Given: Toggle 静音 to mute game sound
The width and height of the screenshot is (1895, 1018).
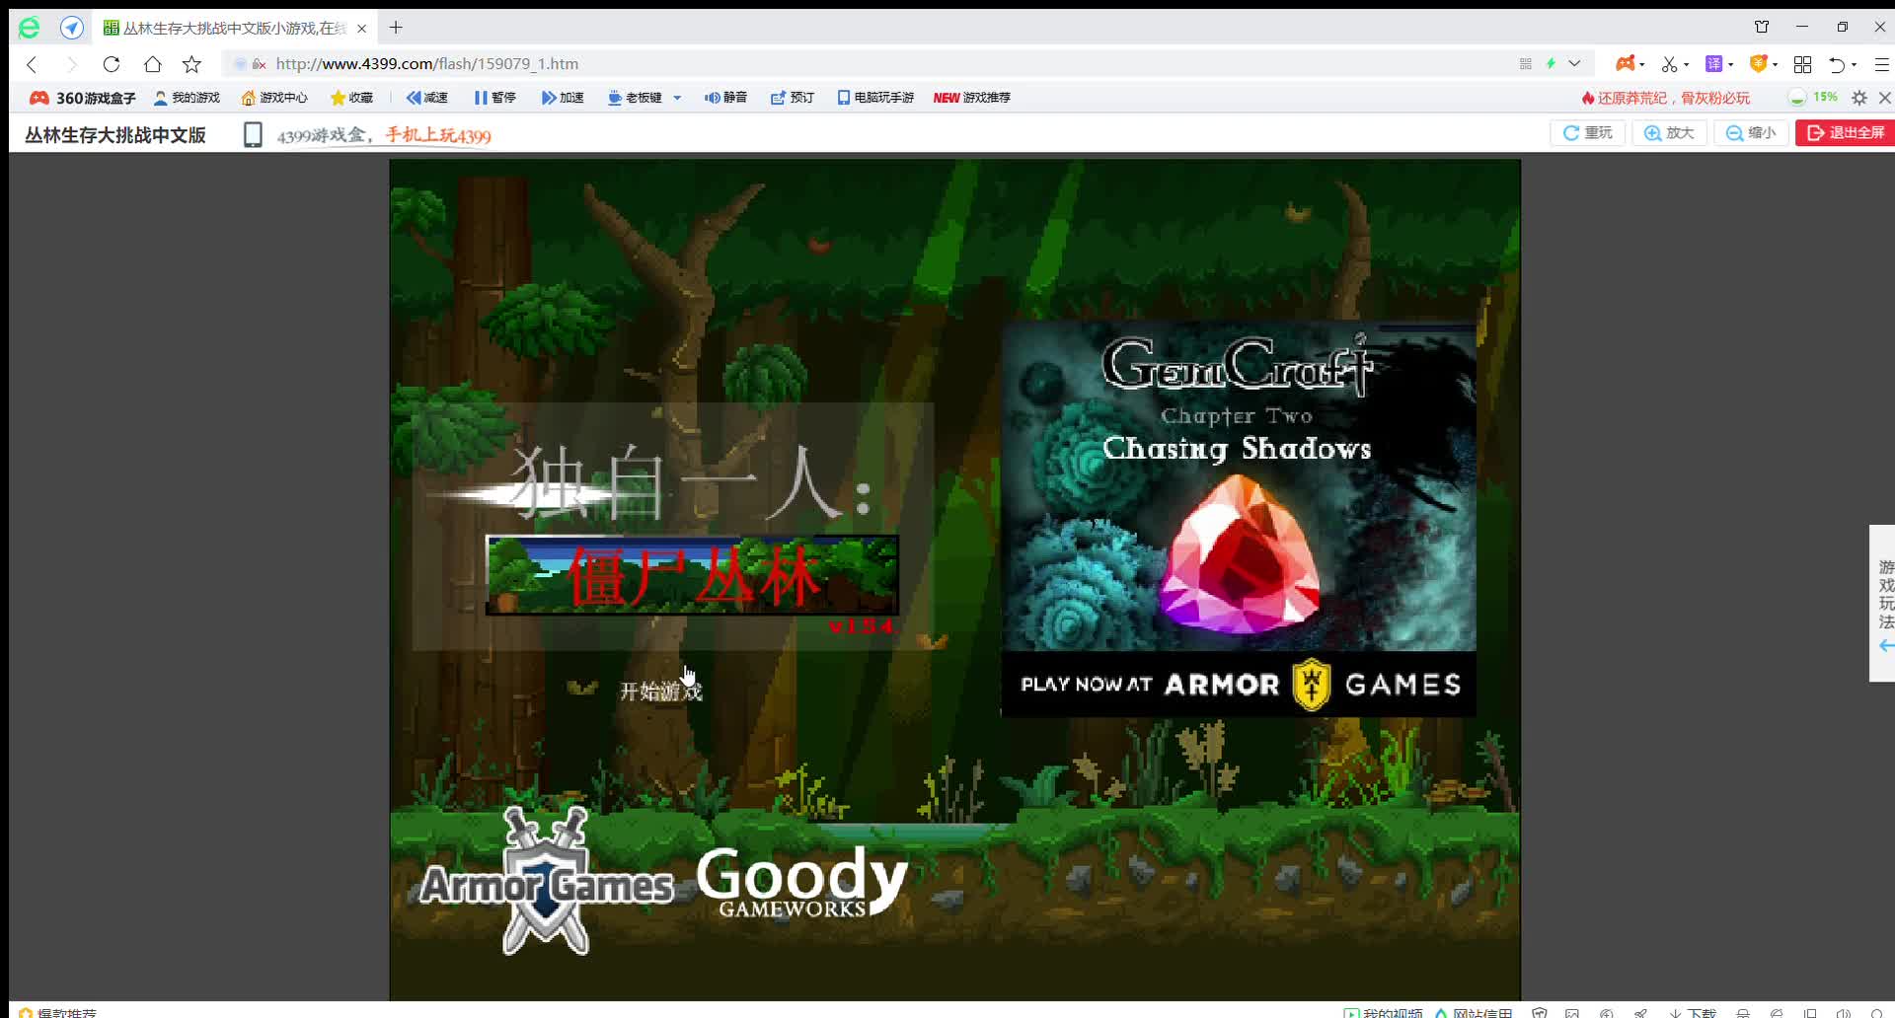Looking at the screenshot, I should [725, 98].
